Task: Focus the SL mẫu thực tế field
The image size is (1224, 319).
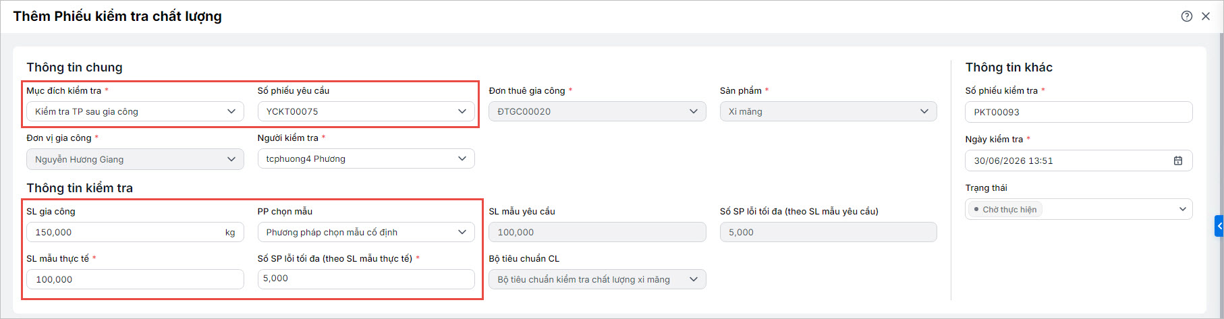Action: 135,279
